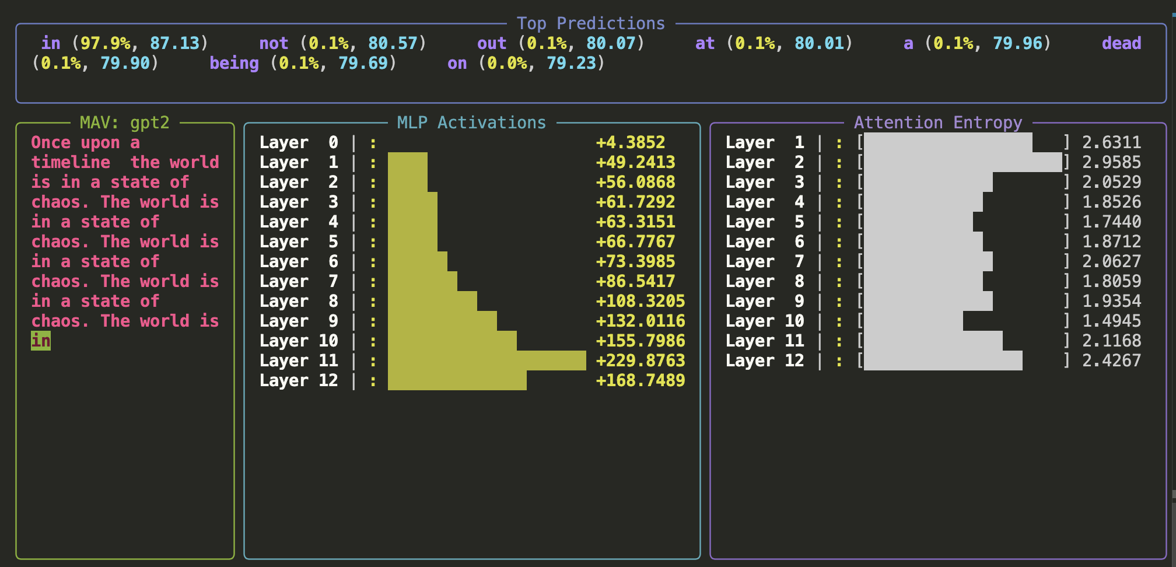The height and width of the screenshot is (567, 1176).
Task: Click the 'being' prediction token
Action: click(234, 63)
